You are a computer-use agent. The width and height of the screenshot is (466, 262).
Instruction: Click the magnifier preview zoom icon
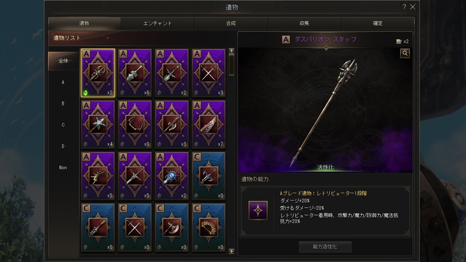coord(405,53)
